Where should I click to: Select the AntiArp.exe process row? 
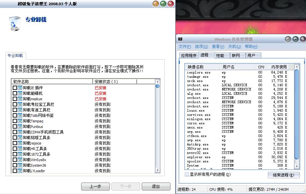[x=239, y=144]
